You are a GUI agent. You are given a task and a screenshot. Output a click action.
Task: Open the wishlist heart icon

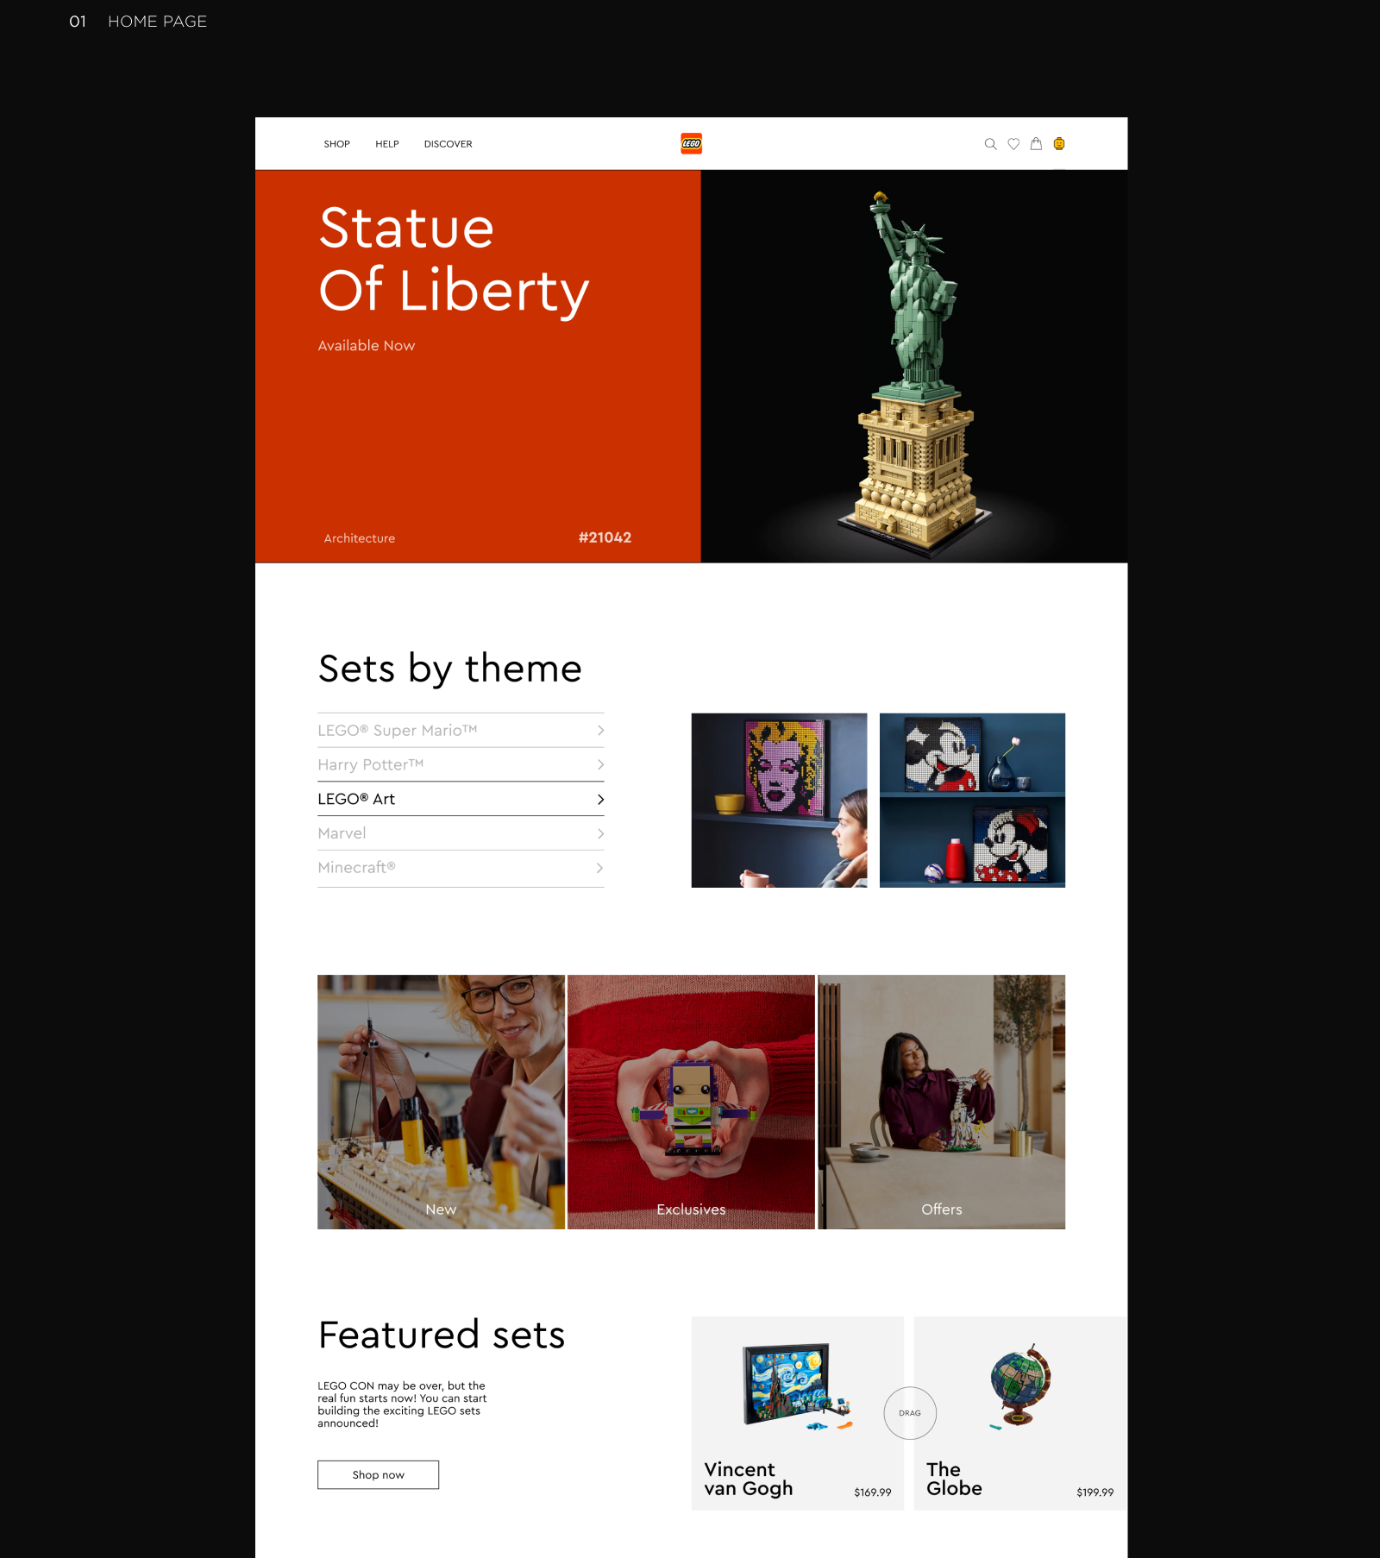click(1013, 144)
